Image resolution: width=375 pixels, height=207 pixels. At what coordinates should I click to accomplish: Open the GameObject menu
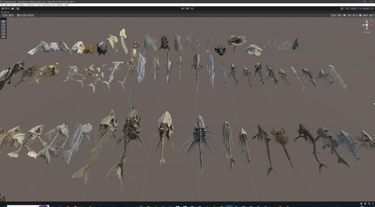(x=19, y=5)
